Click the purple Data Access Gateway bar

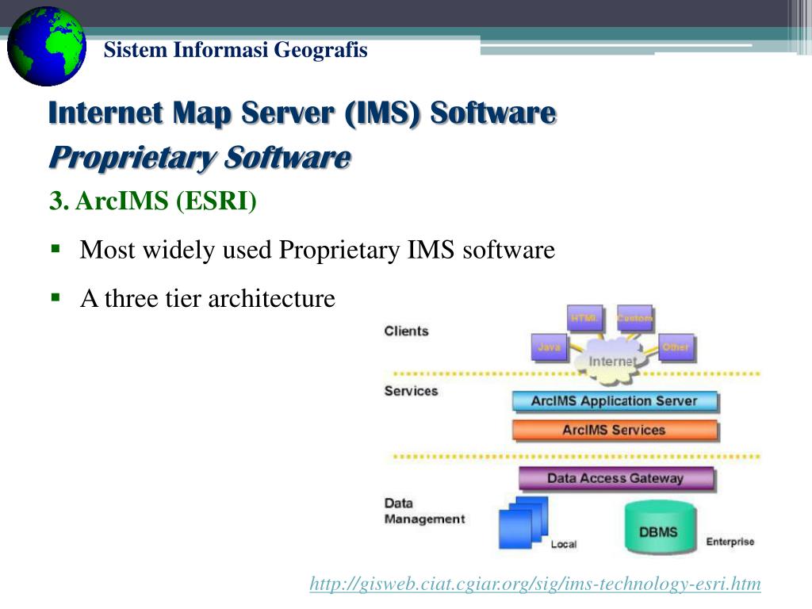[616, 478]
